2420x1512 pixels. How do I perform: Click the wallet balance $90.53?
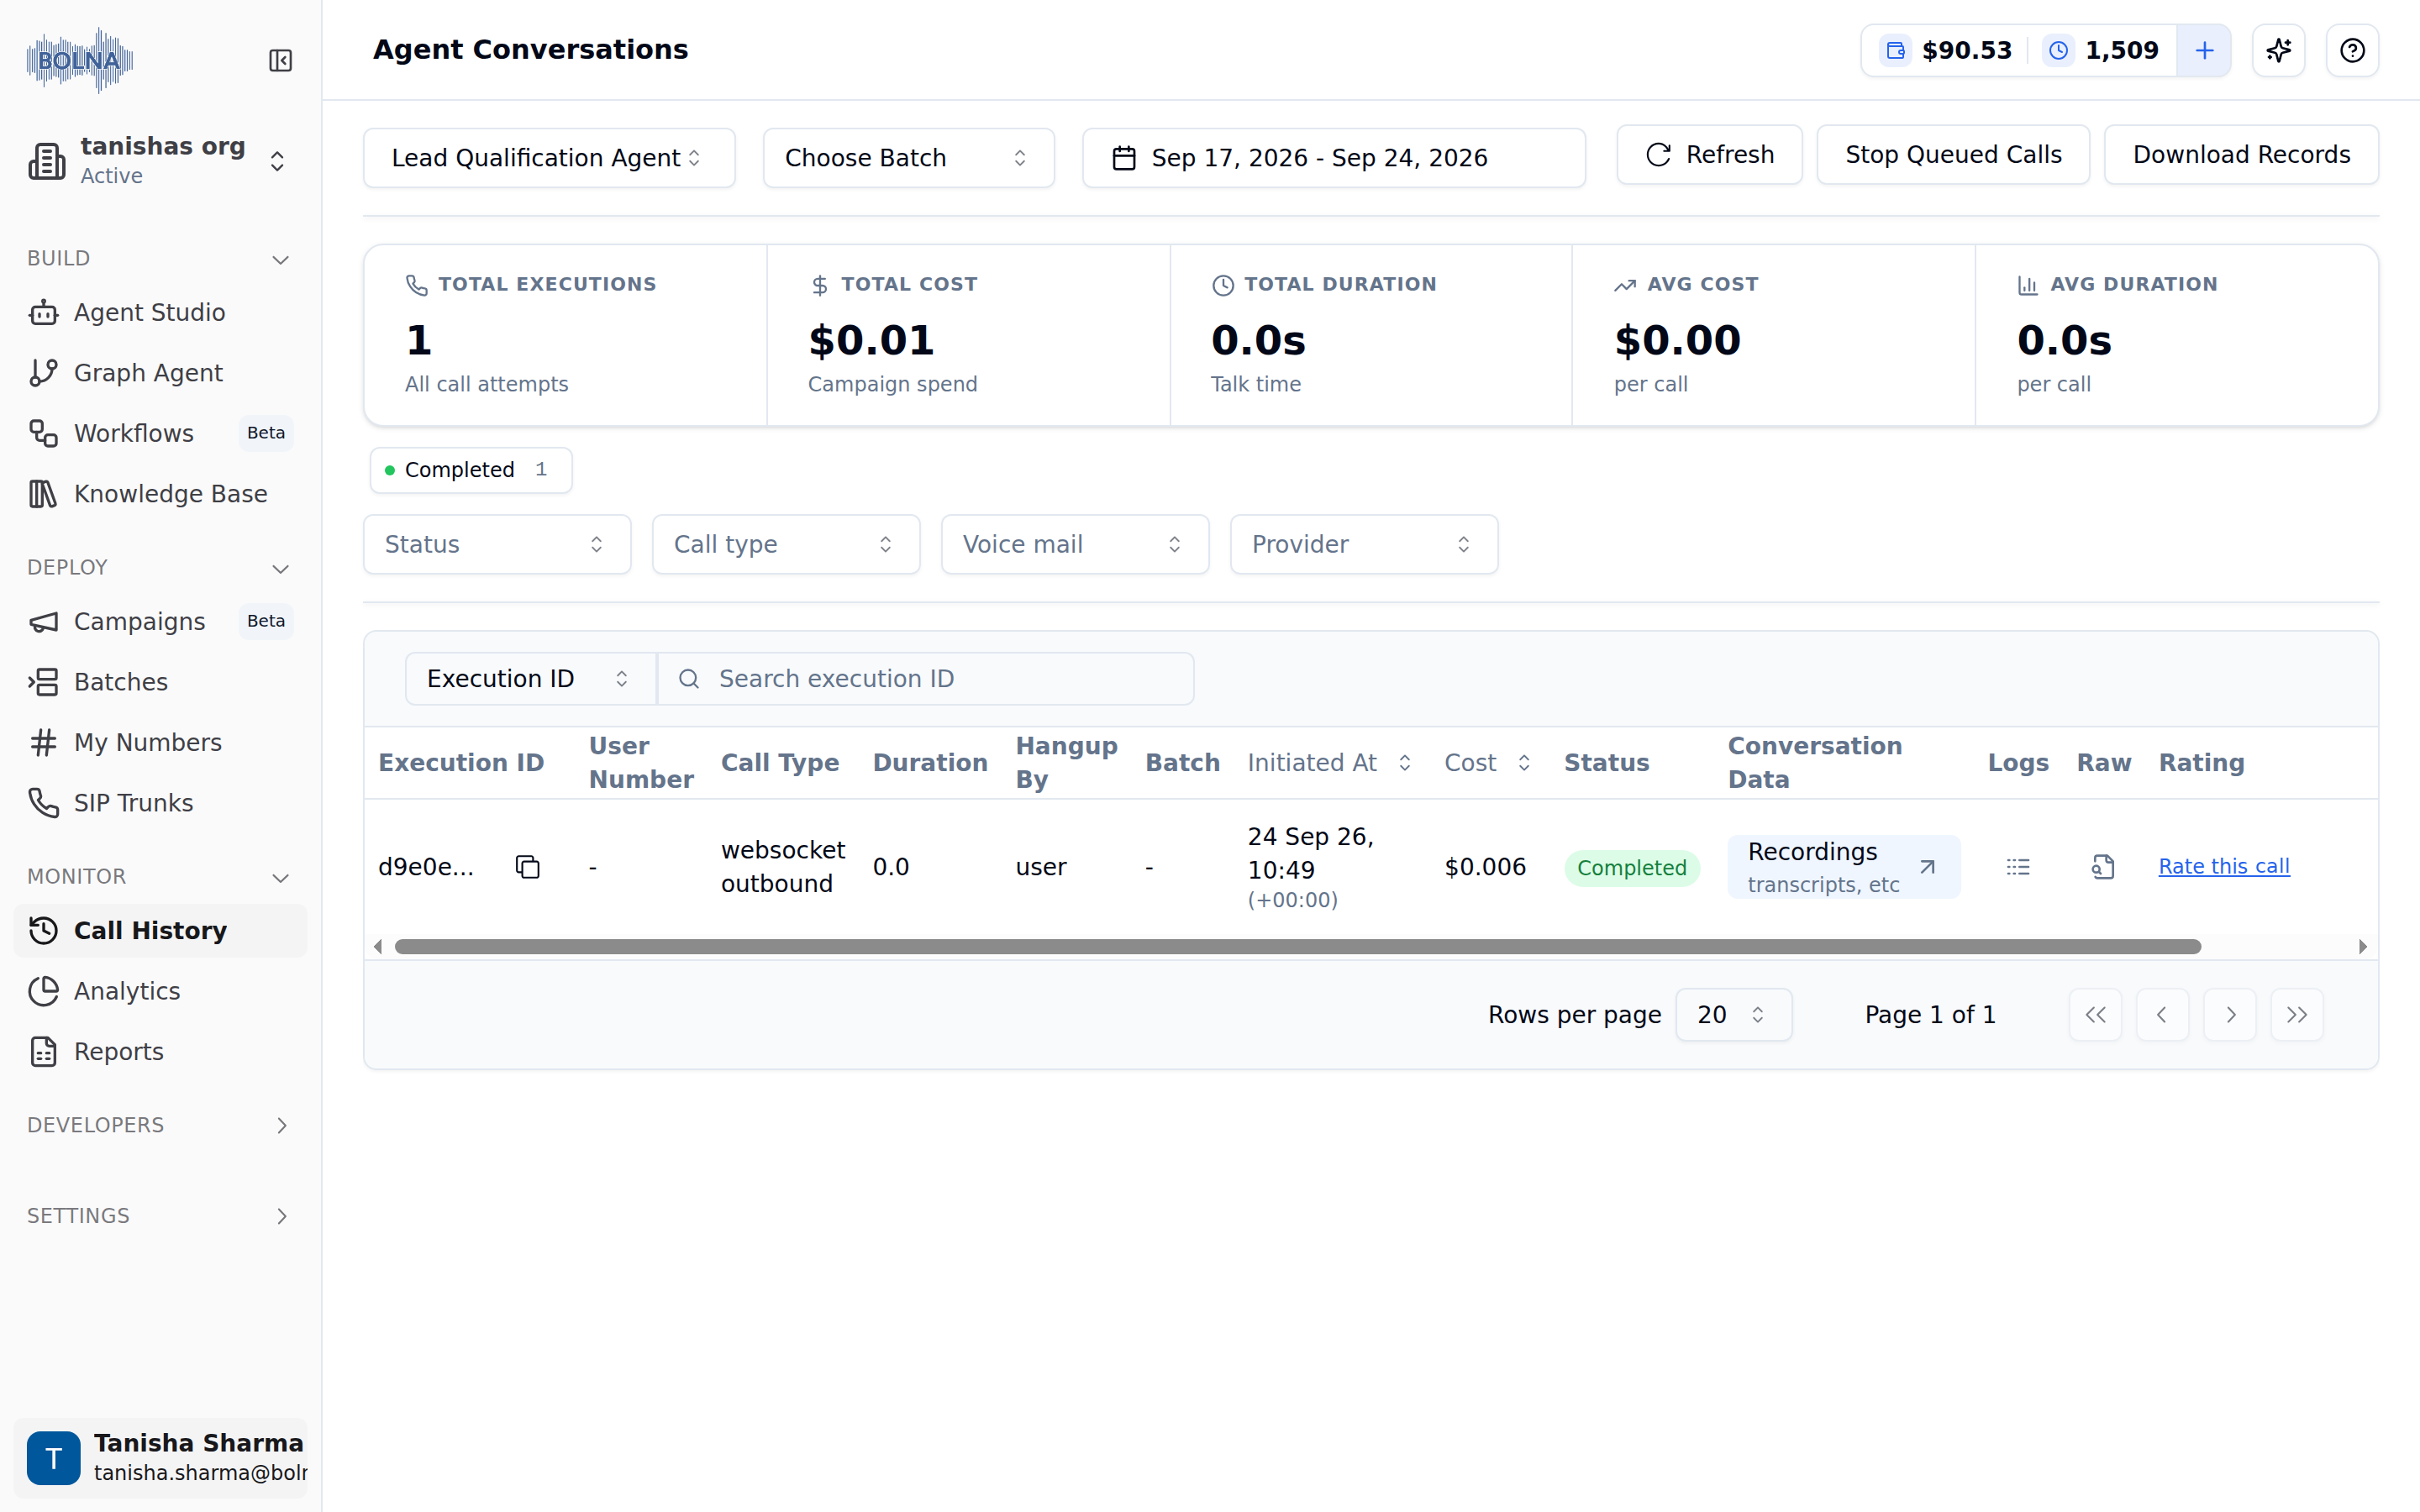[1947, 50]
